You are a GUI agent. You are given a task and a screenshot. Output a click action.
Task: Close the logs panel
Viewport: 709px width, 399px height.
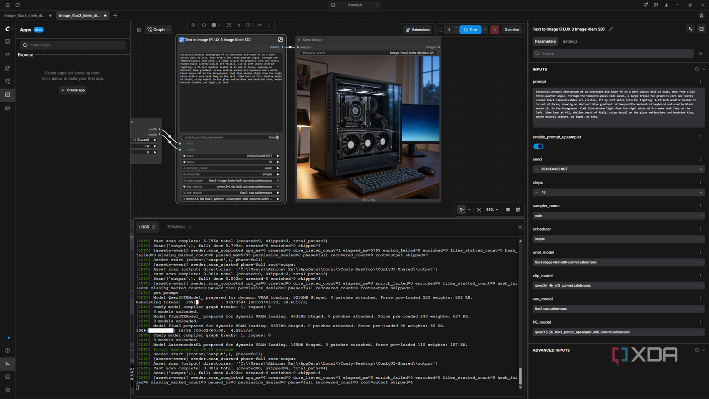point(520,227)
